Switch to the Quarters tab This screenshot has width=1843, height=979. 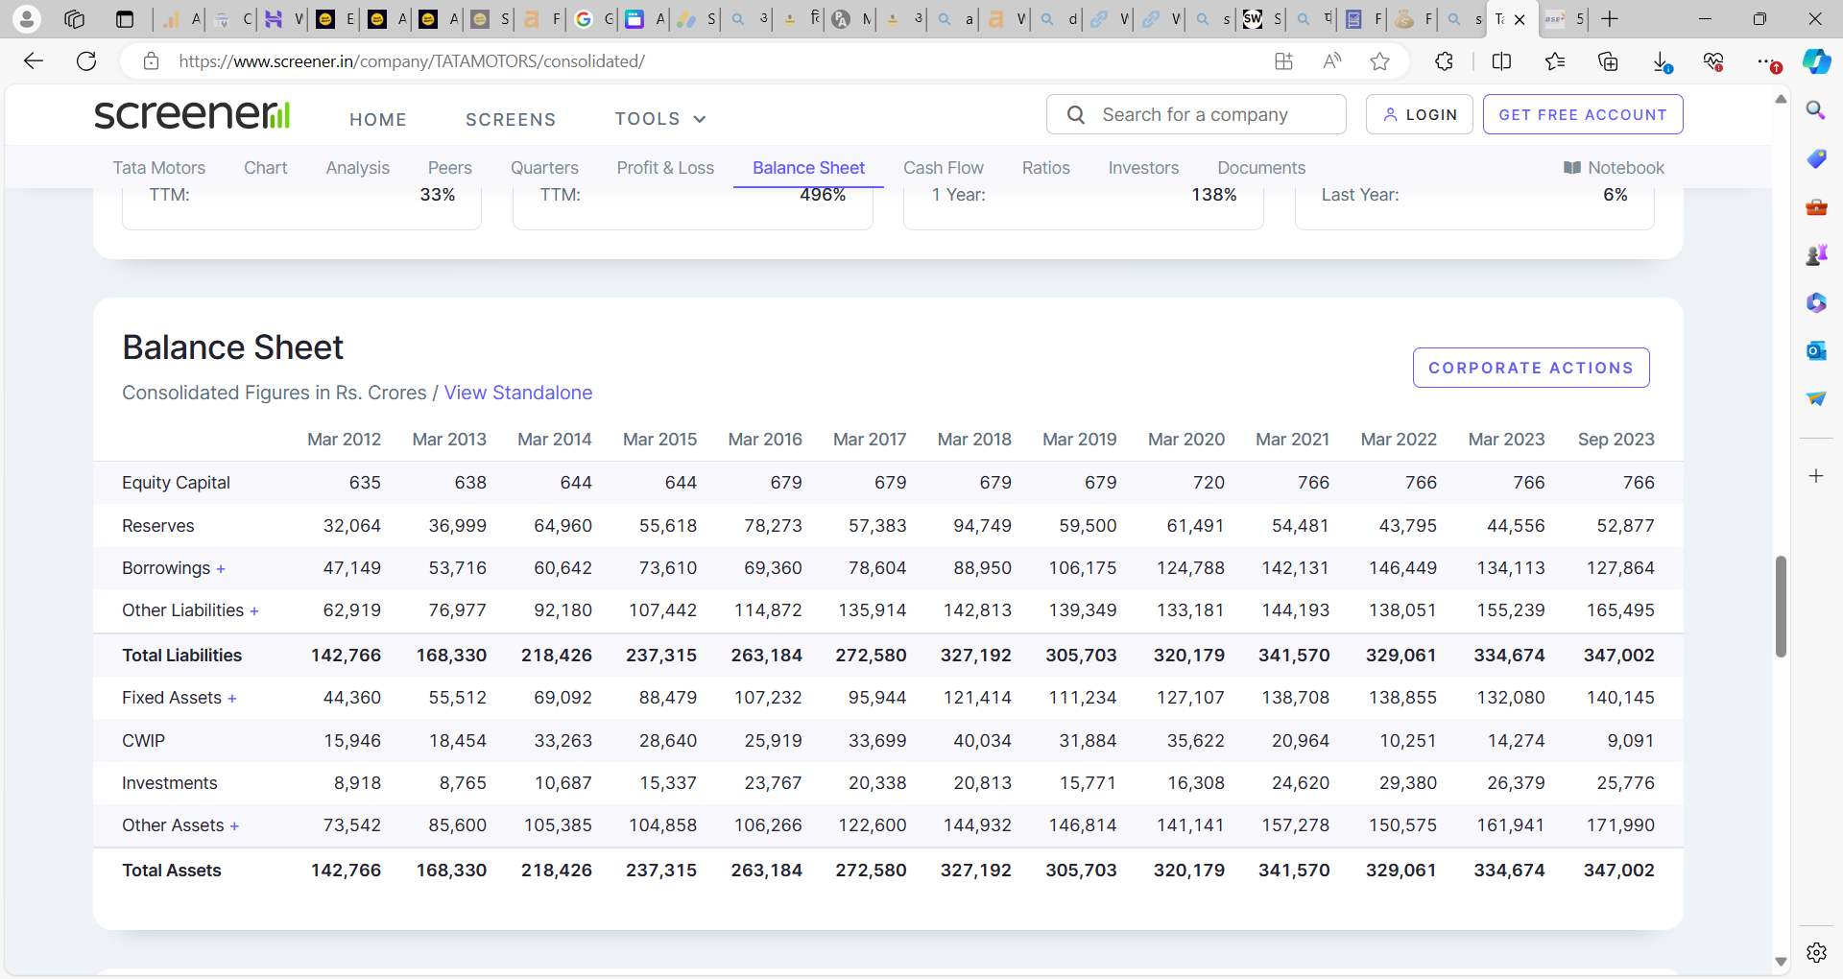(544, 168)
